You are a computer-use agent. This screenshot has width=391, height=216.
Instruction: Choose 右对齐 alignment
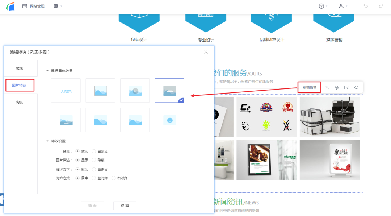(113, 178)
